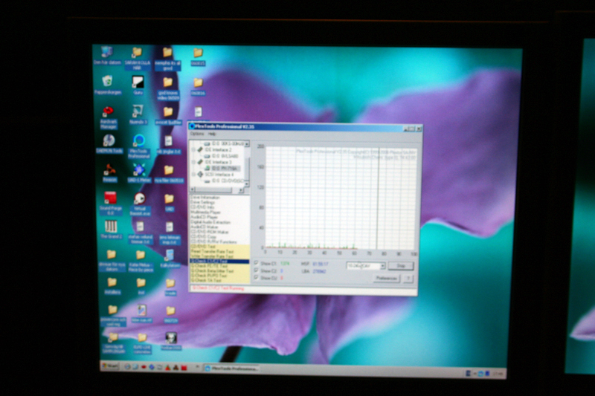Select Multimedia Player in the function list
This screenshot has width=595, height=396.
pos(205,212)
